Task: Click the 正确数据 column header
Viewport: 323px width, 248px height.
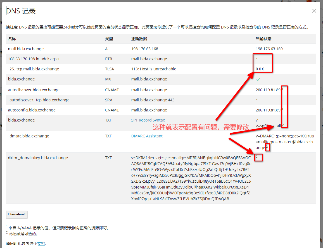Action: coord(139,39)
